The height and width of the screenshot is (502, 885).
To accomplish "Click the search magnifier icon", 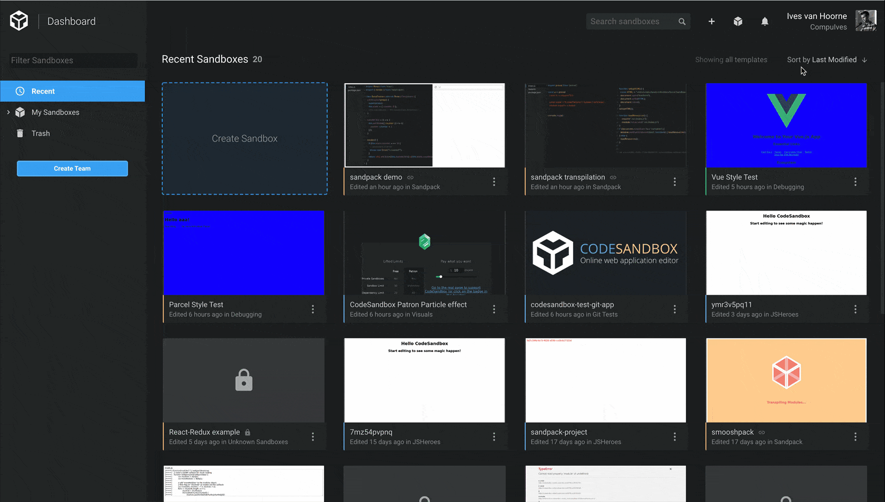I will tap(682, 22).
